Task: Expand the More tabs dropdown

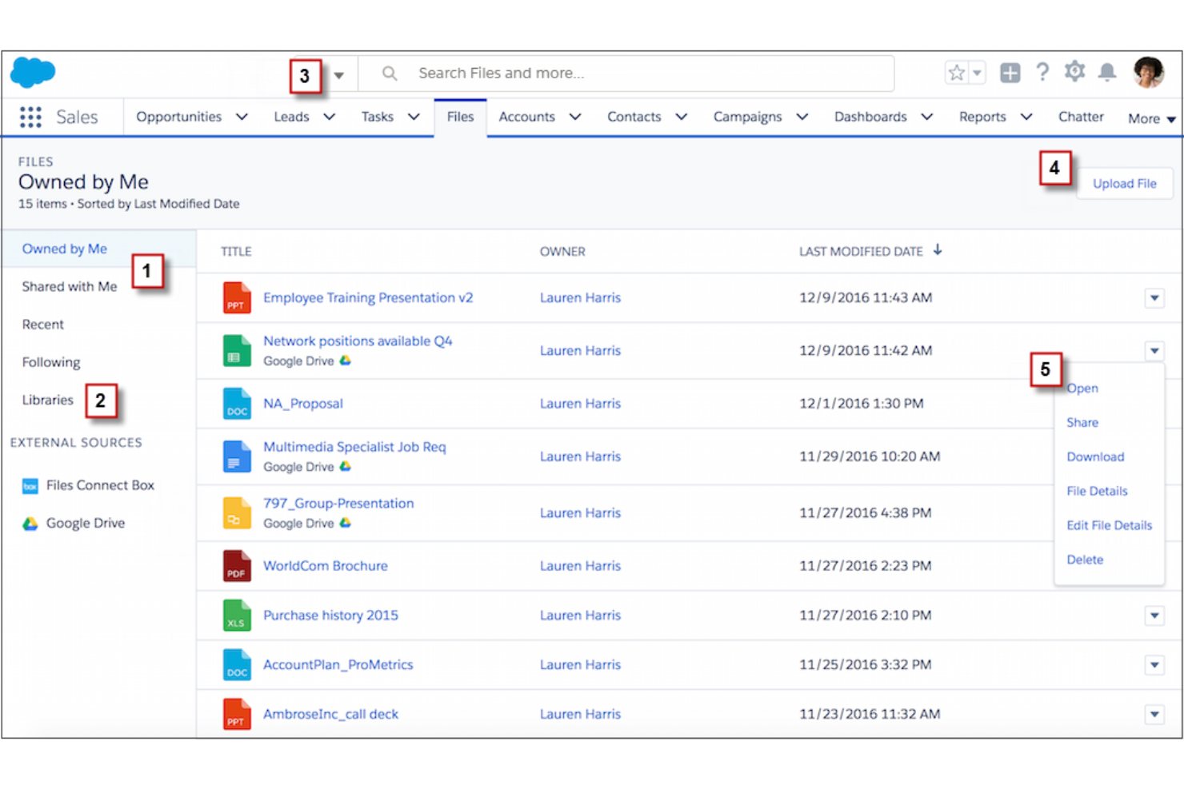Action: pyautogui.click(x=1150, y=117)
